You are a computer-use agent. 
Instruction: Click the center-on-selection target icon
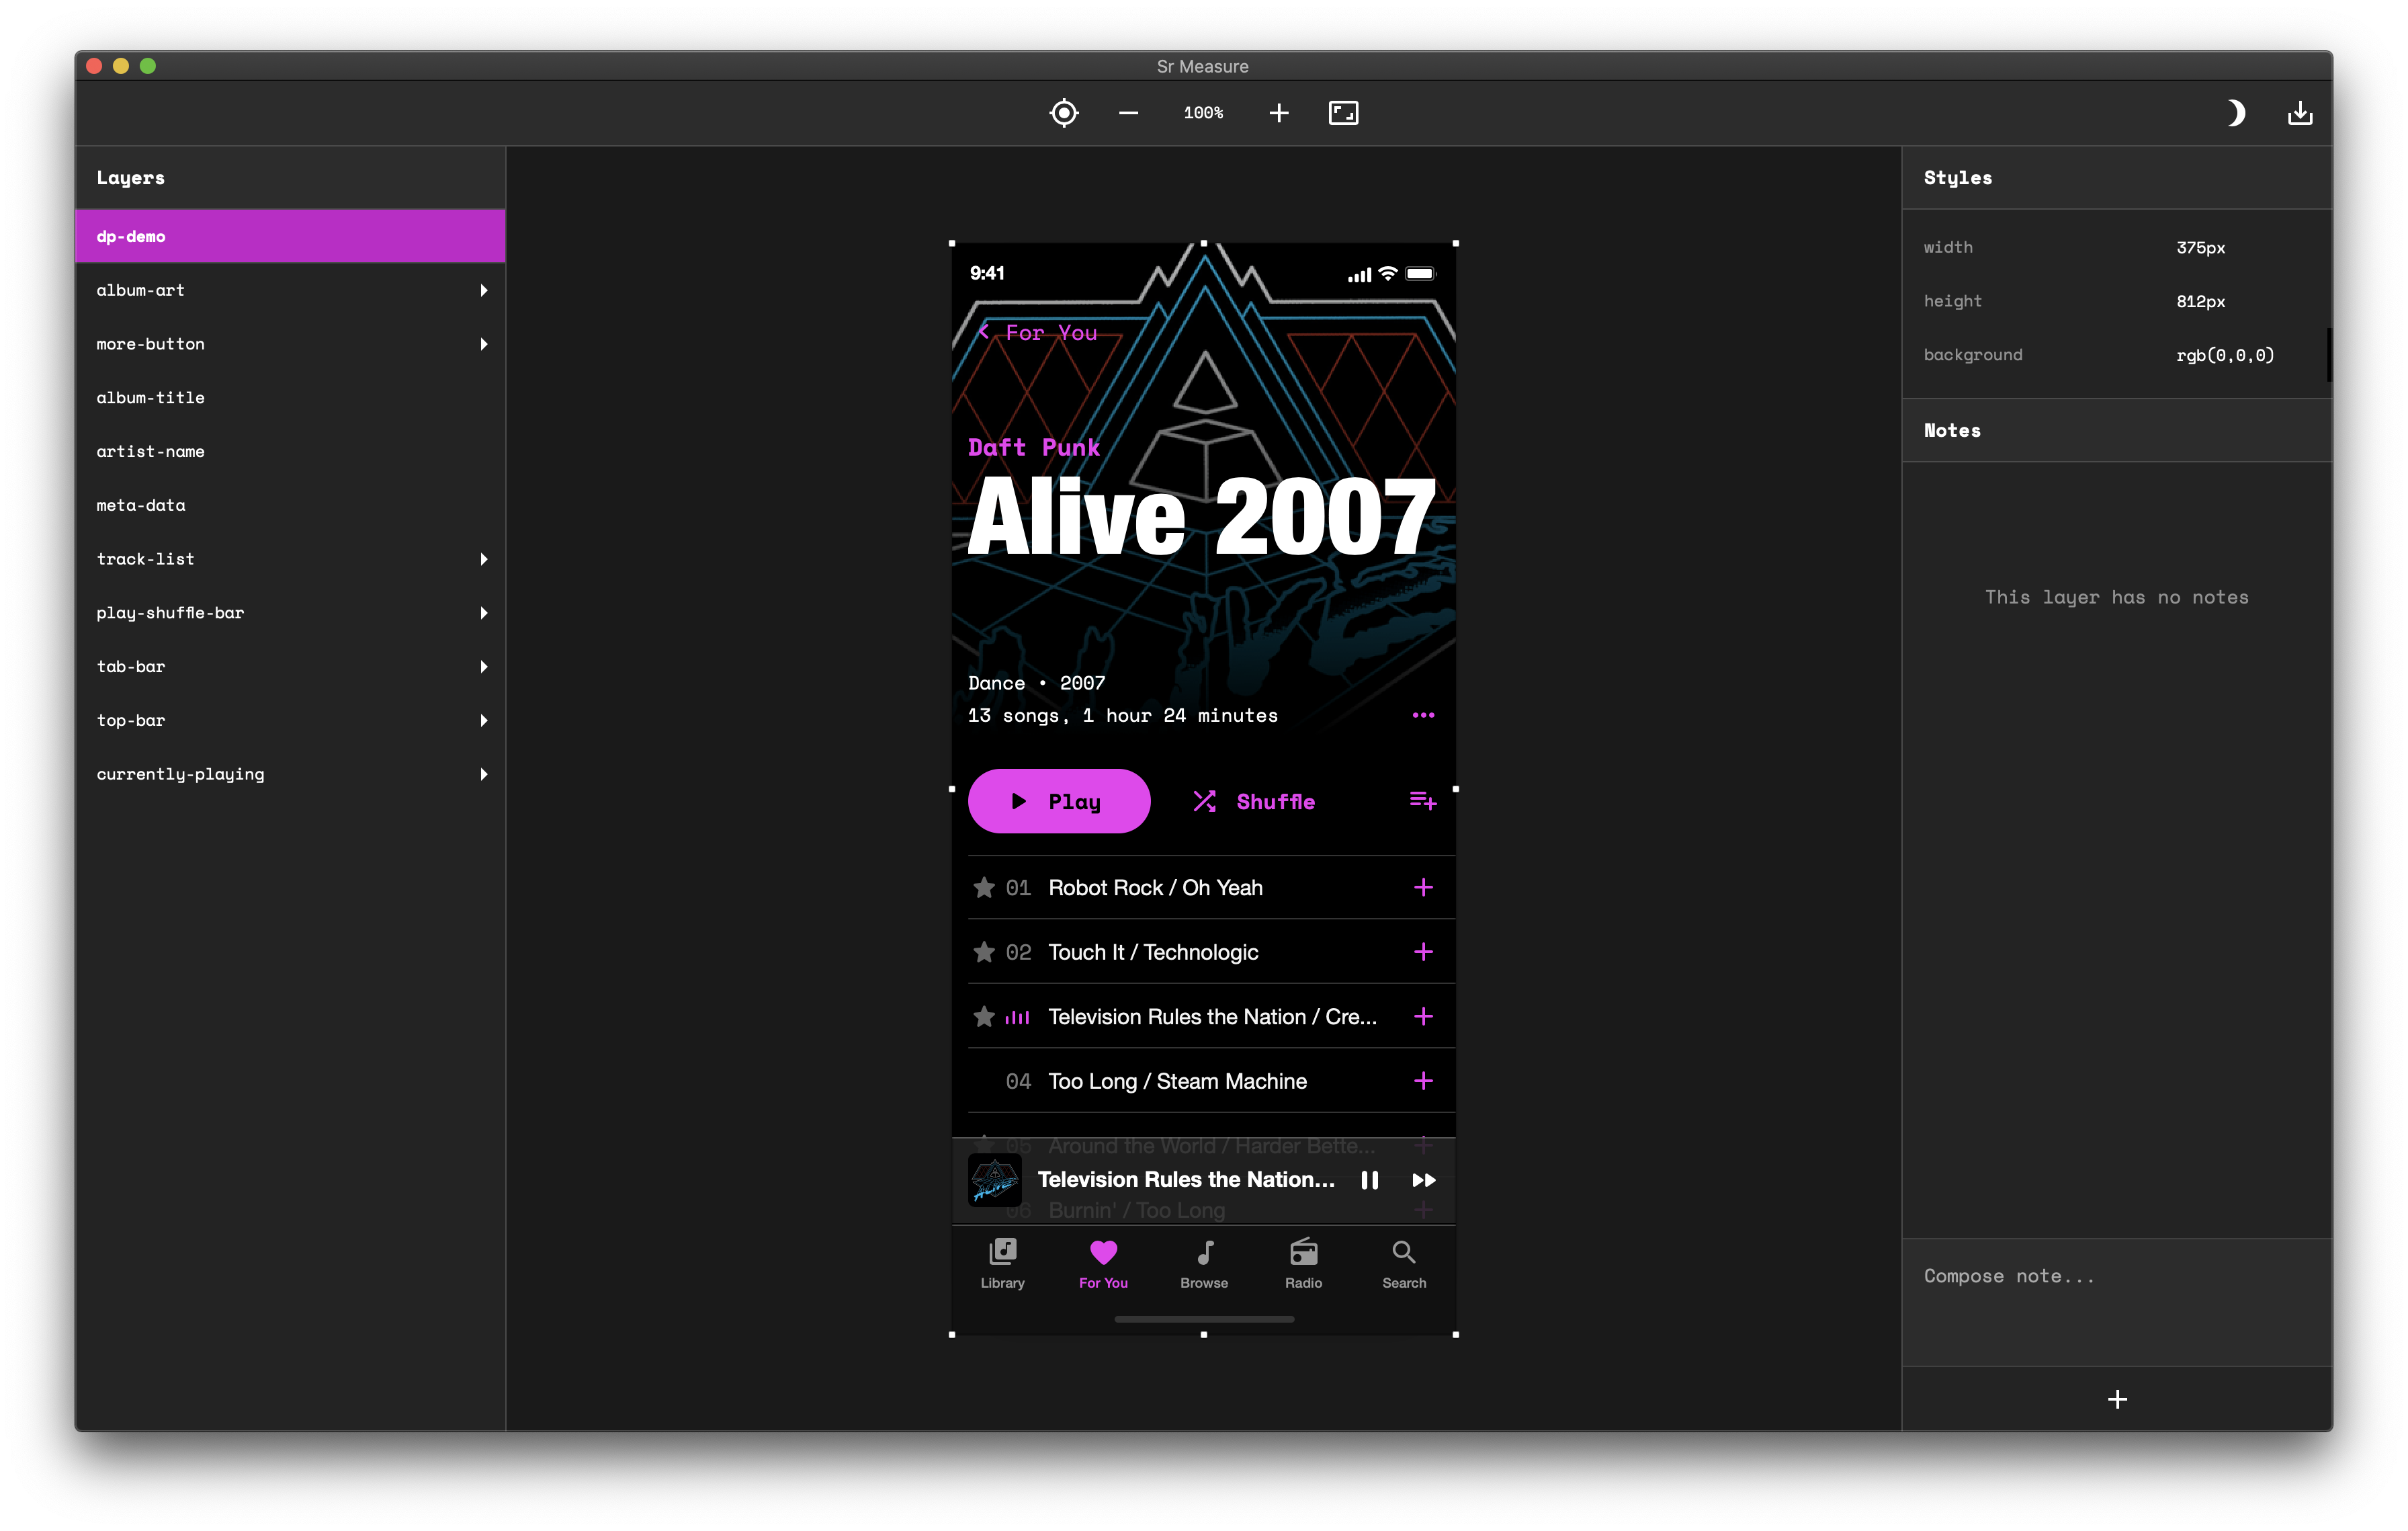point(1064,113)
